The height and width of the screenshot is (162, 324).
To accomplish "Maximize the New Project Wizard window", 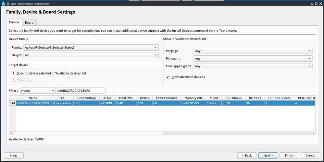I will click(x=316, y=4).
